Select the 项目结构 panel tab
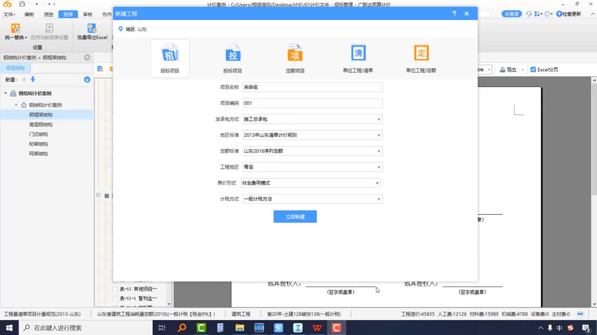597x335 pixels. (15, 68)
